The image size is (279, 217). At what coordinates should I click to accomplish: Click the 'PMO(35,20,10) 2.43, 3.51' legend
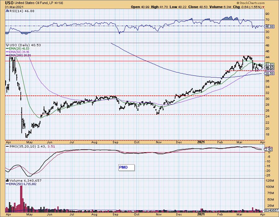tap(30, 146)
